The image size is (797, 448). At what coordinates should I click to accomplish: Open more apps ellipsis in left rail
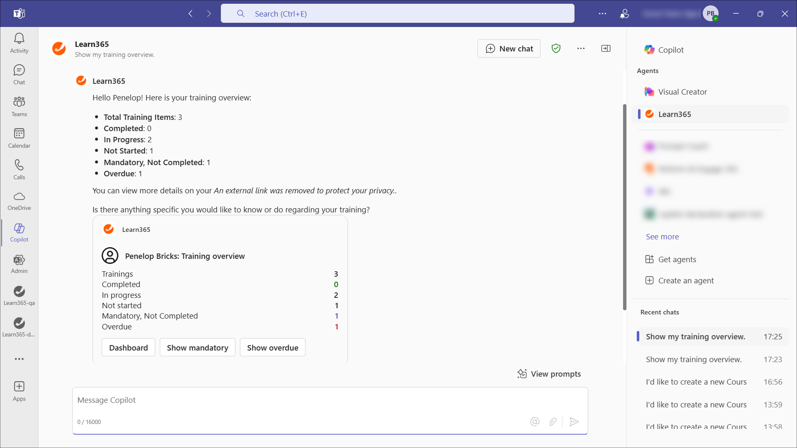[x=19, y=359]
